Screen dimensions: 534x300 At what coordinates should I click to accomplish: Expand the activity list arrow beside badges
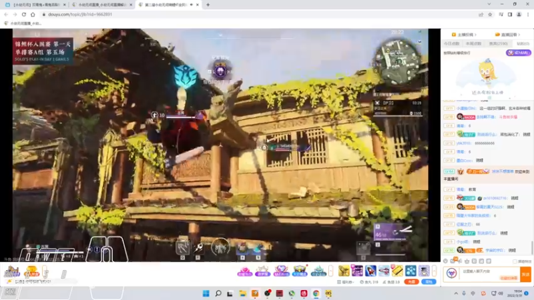[330, 271]
